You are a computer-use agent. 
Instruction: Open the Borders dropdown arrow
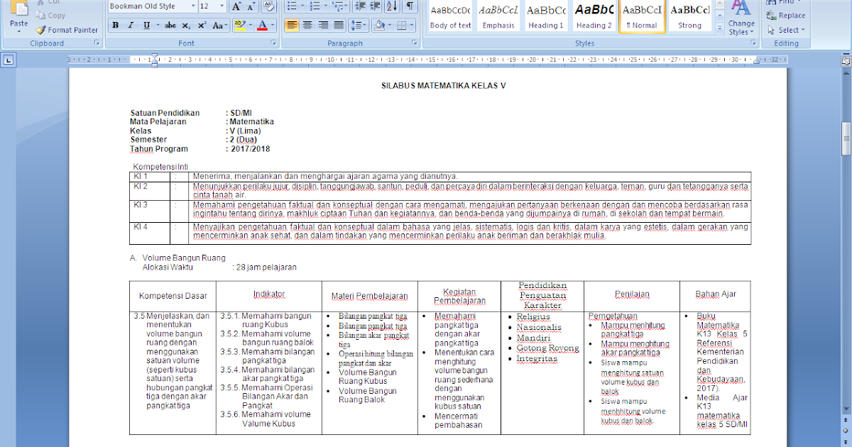click(x=413, y=26)
